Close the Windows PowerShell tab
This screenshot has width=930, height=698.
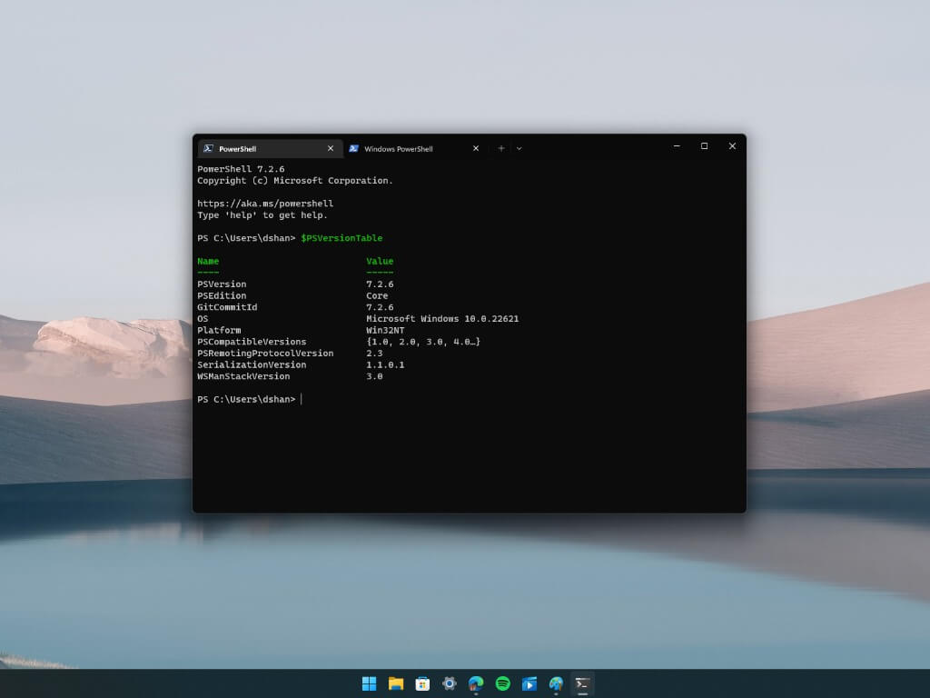tap(476, 148)
